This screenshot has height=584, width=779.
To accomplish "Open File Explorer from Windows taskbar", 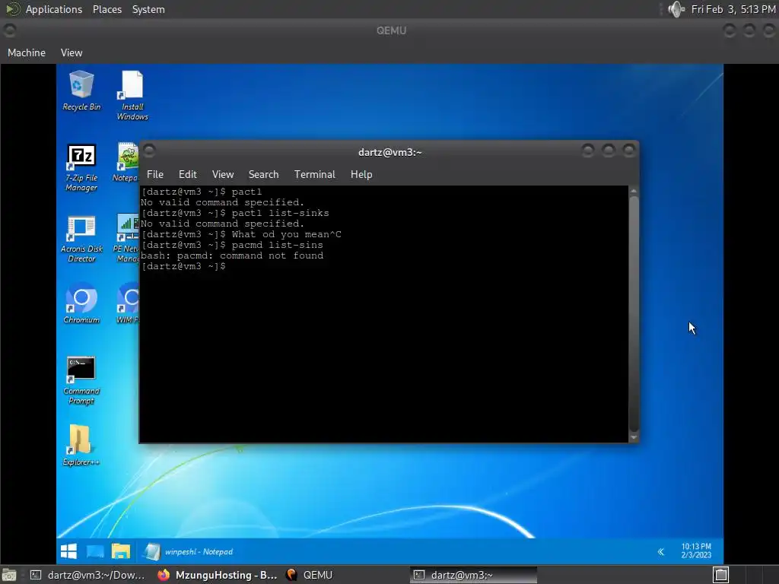I will (121, 551).
